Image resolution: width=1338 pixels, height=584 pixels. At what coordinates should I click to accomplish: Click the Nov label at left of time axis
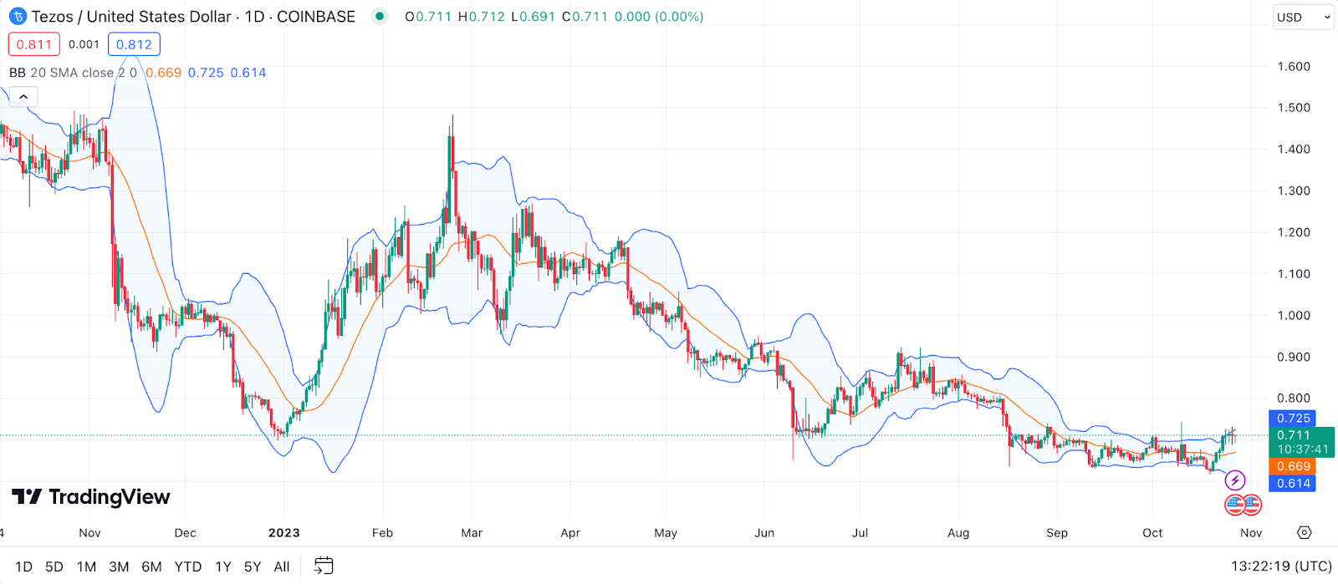pyautogui.click(x=89, y=533)
